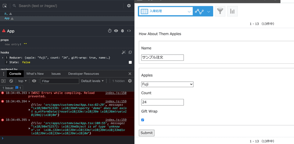Screen dimensions: 294x144
Task: Open the index.js:150 source link
Action: point(116,93)
